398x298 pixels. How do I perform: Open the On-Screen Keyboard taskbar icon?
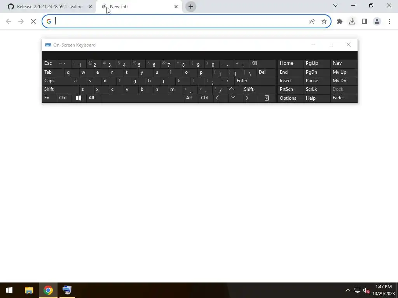coord(67,290)
